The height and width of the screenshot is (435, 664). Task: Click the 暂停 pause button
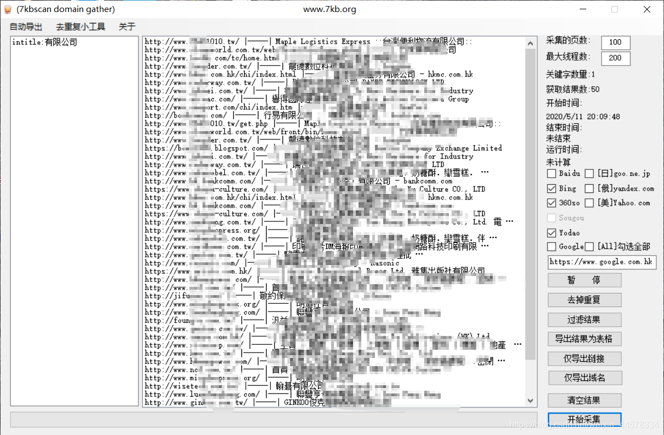tap(585, 280)
